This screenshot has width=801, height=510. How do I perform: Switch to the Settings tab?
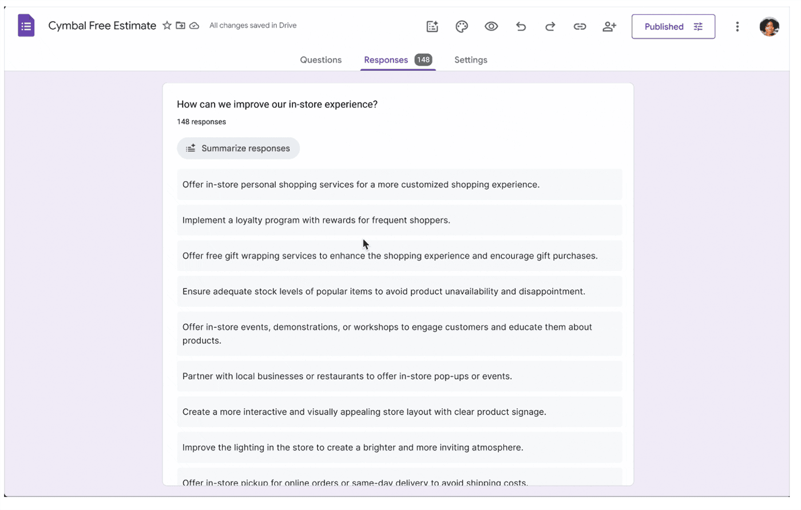pyautogui.click(x=471, y=60)
